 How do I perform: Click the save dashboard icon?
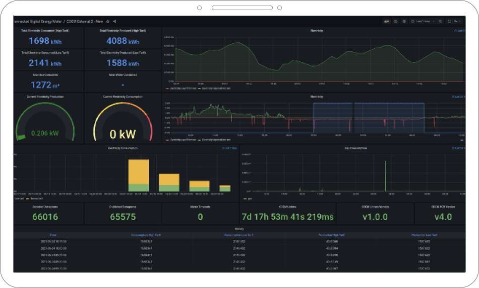tap(396, 21)
